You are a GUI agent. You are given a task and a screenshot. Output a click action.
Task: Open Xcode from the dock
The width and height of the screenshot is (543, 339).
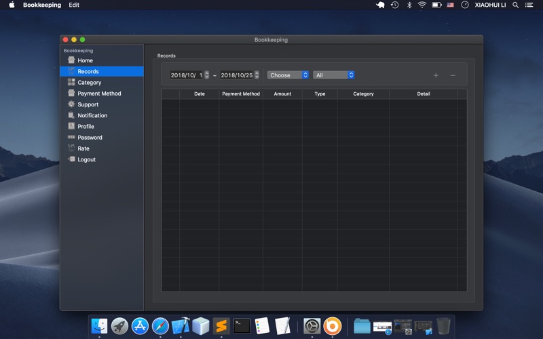[181, 326]
